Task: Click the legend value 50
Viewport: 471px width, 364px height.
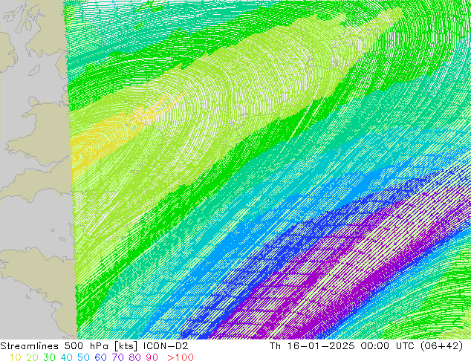Action: tap(83, 358)
